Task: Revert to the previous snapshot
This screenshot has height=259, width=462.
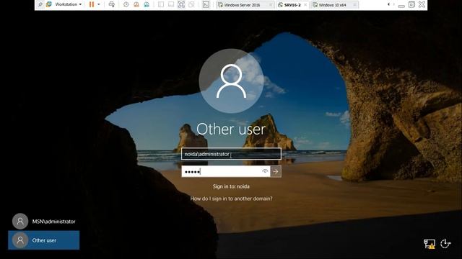Action: (x=136, y=4)
